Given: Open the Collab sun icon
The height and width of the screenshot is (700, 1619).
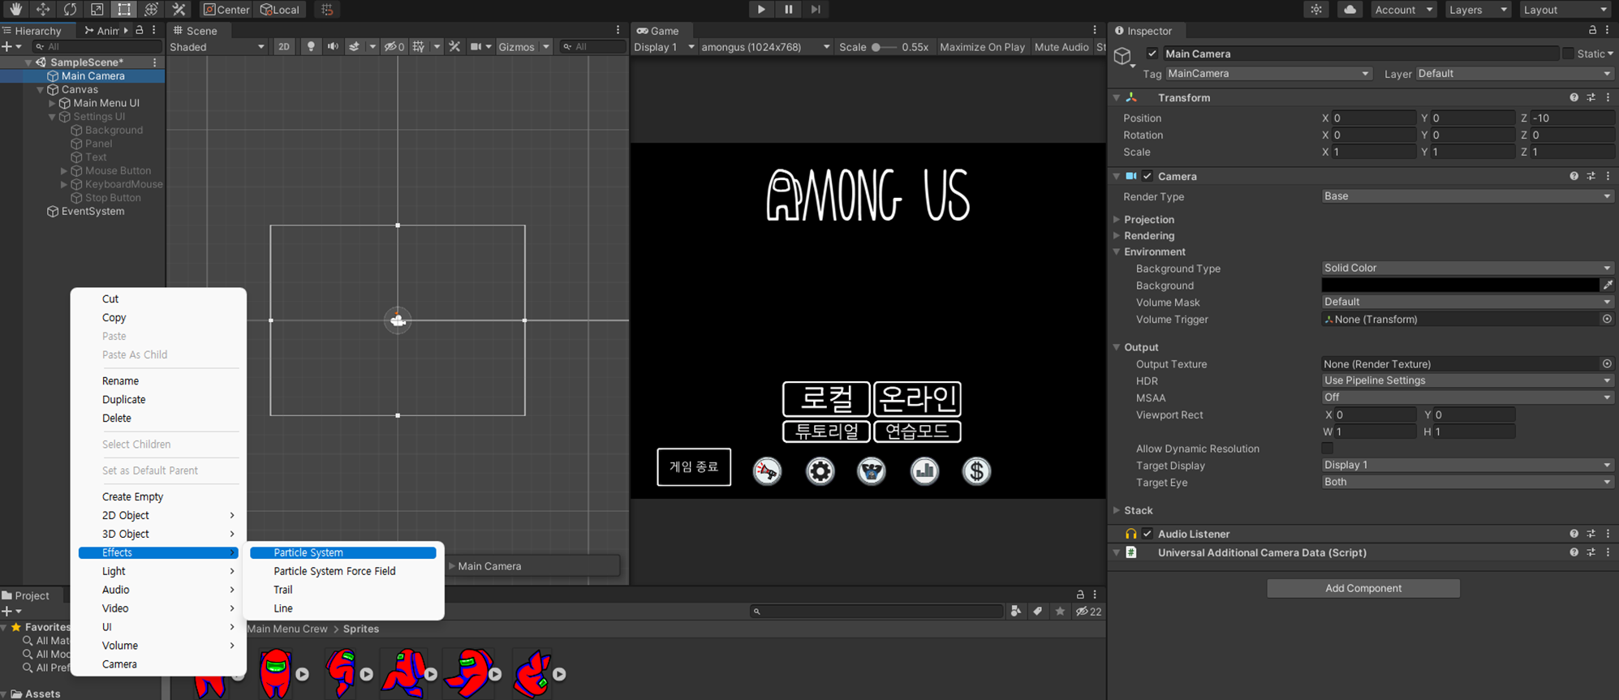Looking at the screenshot, I should [x=1316, y=10].
